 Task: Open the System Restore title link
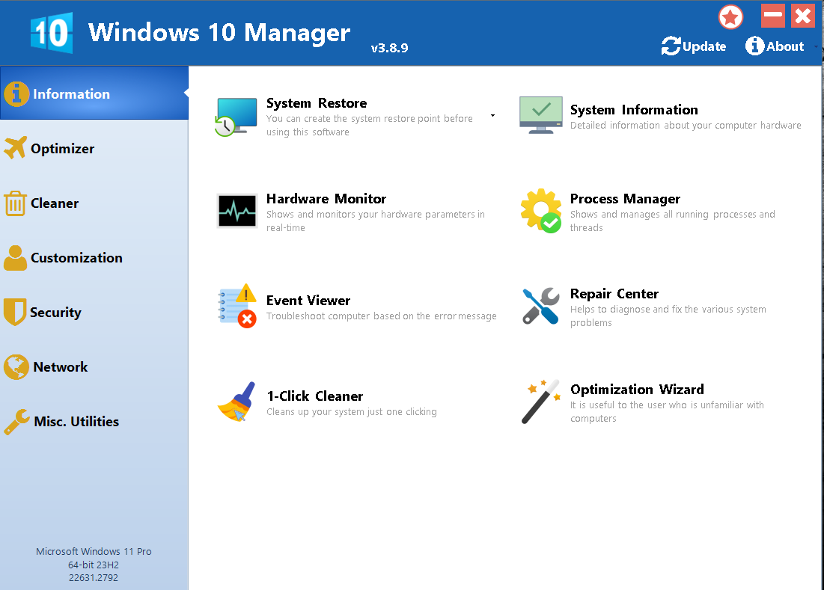[x=317, y=103]
